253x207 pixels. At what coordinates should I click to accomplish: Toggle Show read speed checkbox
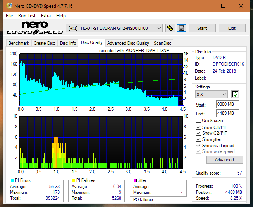click(198, 145)
